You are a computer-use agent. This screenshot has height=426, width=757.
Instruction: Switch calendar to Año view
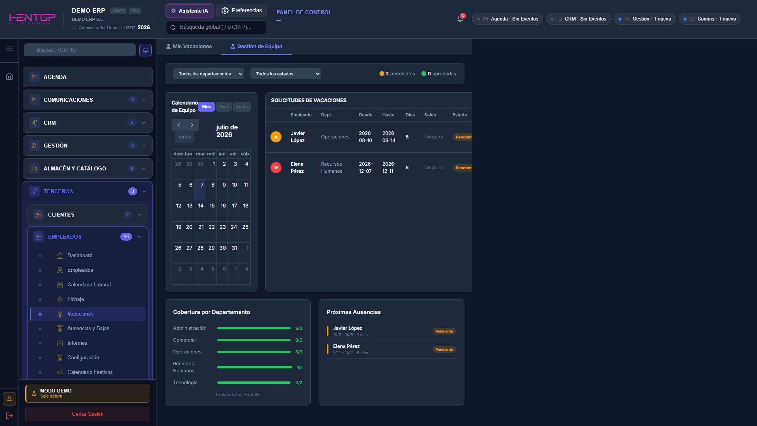(x=224, y=106)
